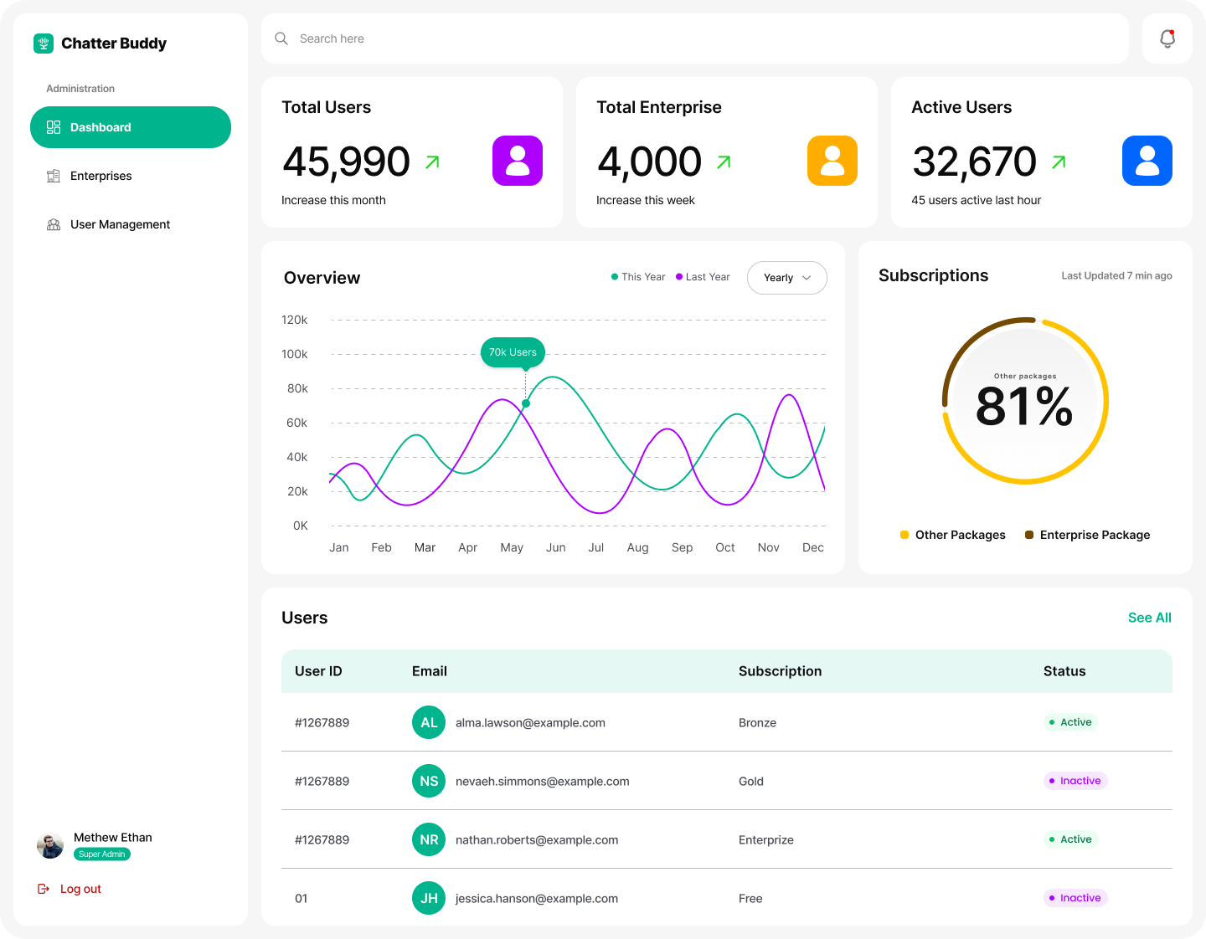Click the blue Active Users avatar icon
The image size is (1206, 939).
point(1147,160)
